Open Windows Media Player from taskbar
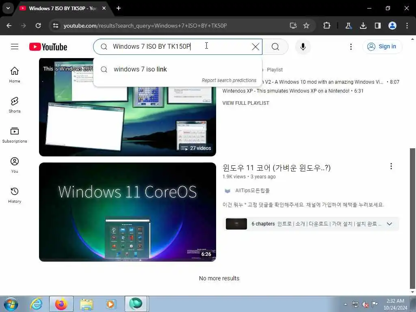This screenshot has height=312, width=416. [110, 304]
